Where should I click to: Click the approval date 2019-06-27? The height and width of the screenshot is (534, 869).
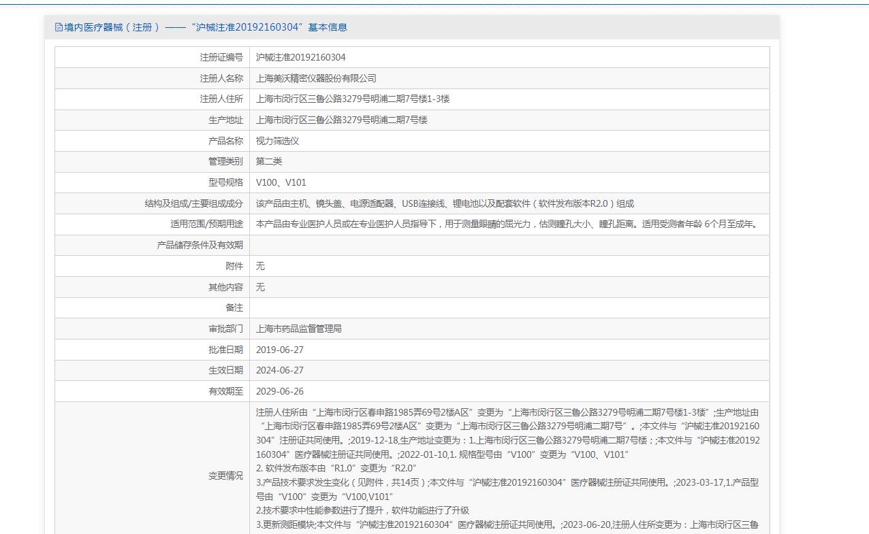280,350
